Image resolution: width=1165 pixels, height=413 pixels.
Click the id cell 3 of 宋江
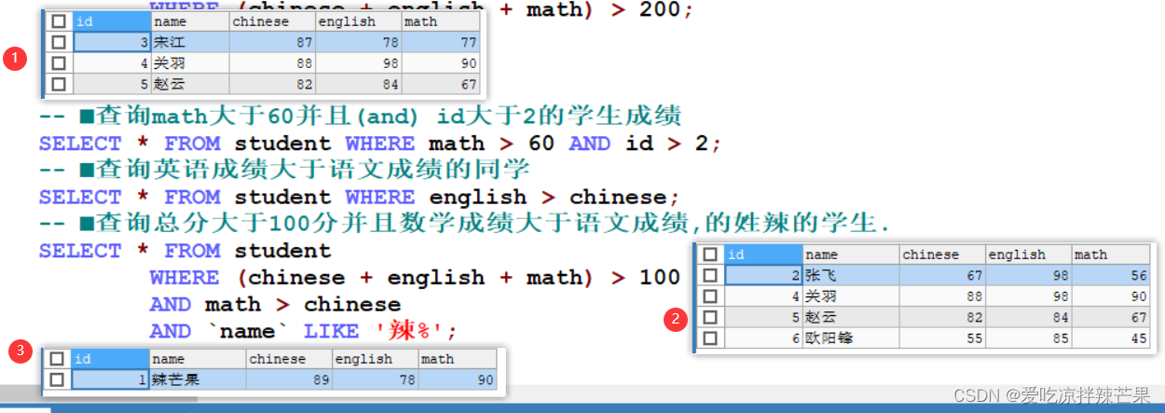pos(111,42)
